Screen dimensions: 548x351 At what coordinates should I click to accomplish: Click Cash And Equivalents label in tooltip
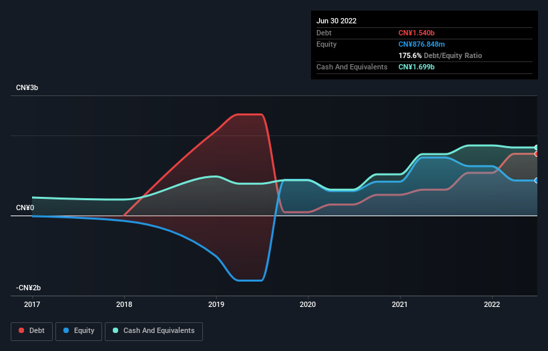(x=352, y=67)
